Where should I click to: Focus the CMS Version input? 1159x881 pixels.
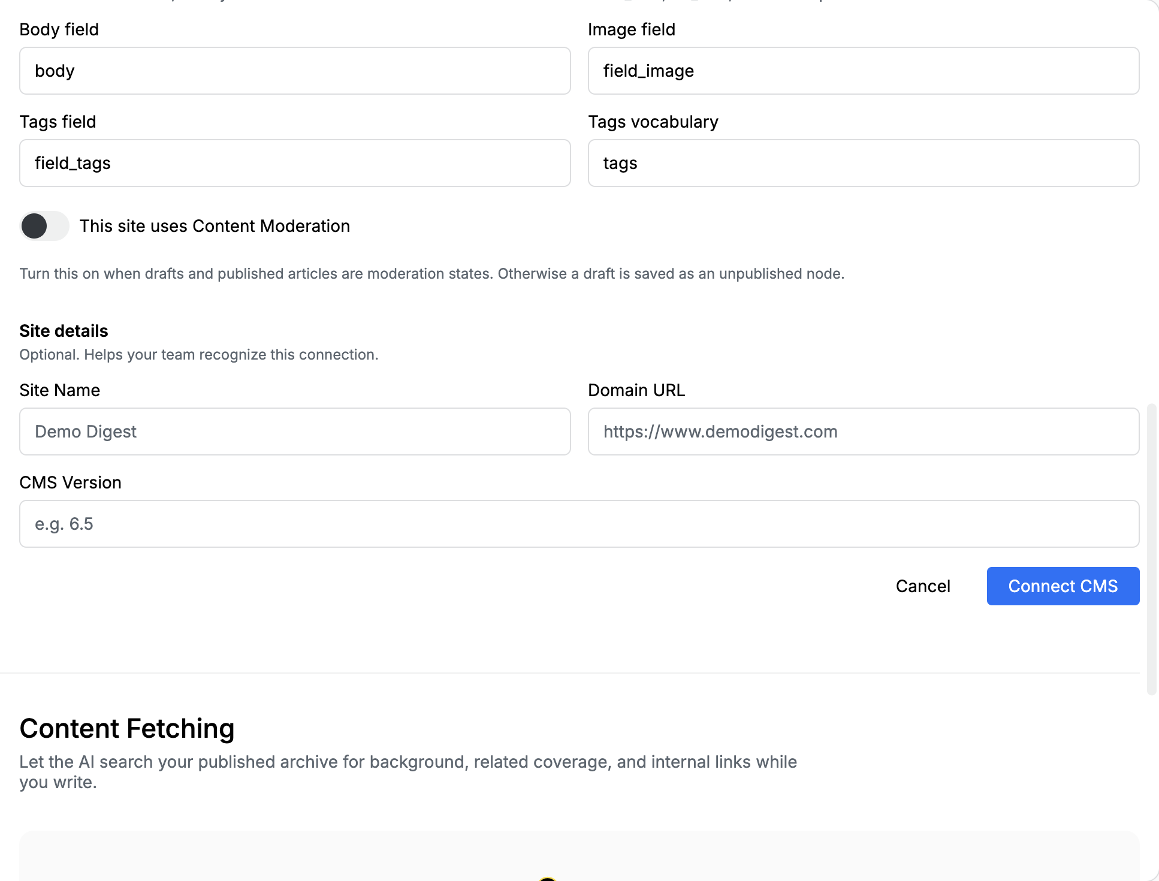point(579,524)
